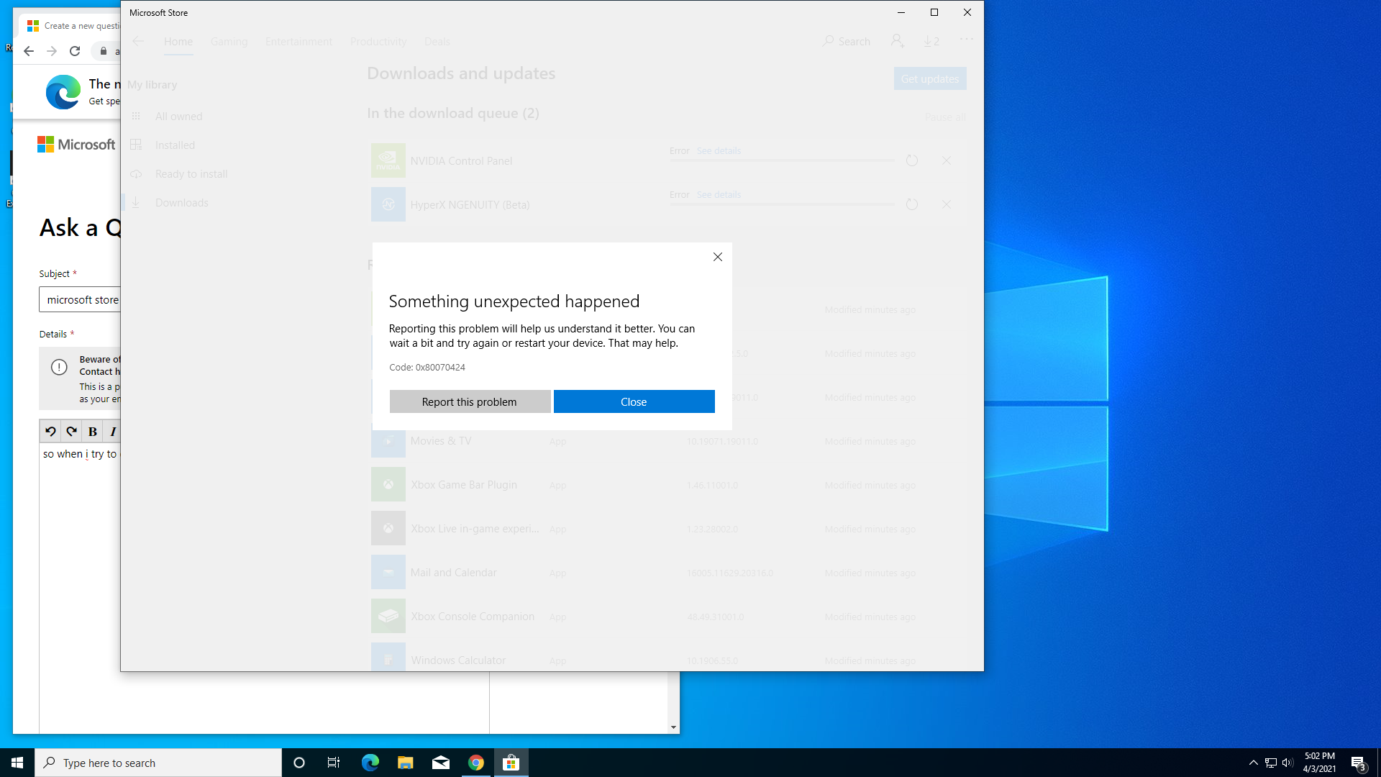
Task: Reload the page in Chrome
Action: tap(75, 51)
